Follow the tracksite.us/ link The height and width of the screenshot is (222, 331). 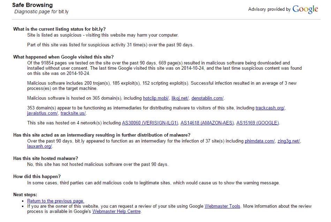pos(73,113)
